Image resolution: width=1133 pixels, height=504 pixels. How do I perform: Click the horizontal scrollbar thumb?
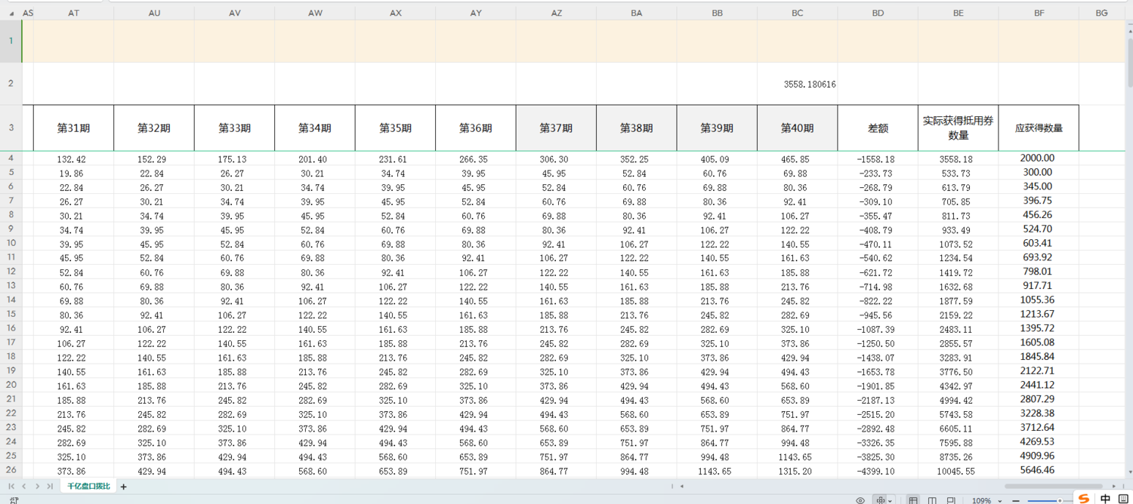(1053, 487)
